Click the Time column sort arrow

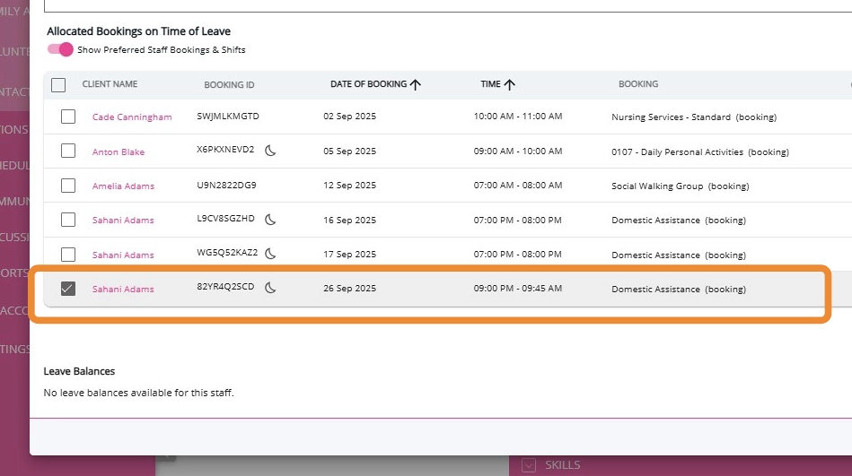click(x=510, y=84)
